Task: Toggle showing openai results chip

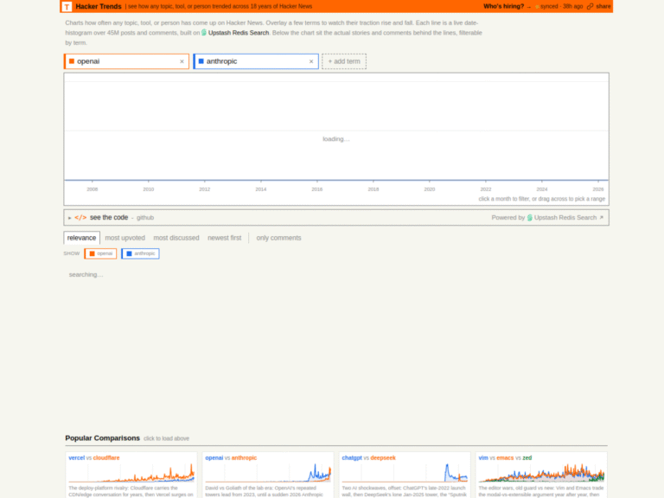Action: (x=100, y=253)
